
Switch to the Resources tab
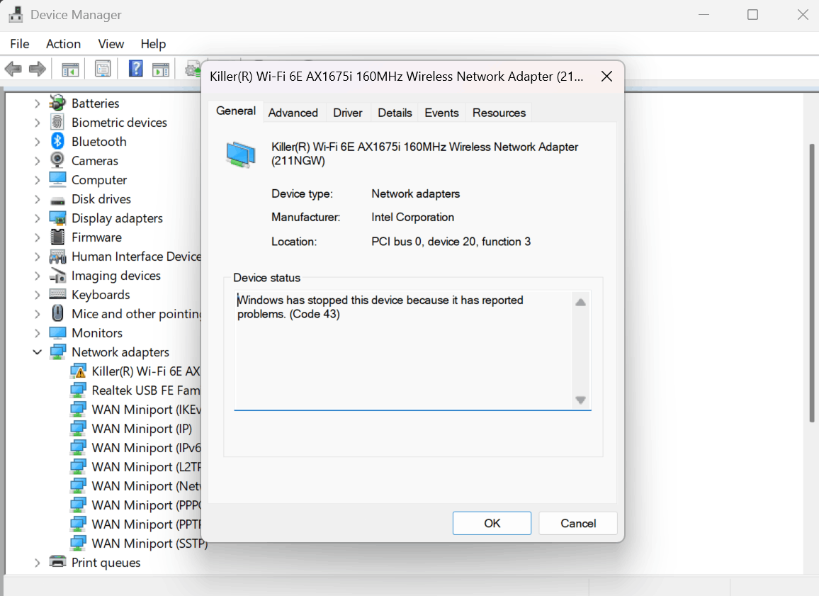(499, 113)
